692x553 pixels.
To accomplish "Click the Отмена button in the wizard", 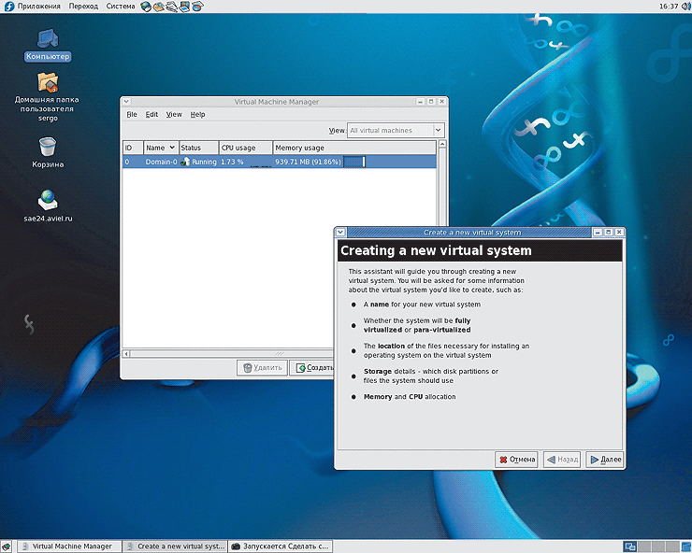I will [517, 460].
